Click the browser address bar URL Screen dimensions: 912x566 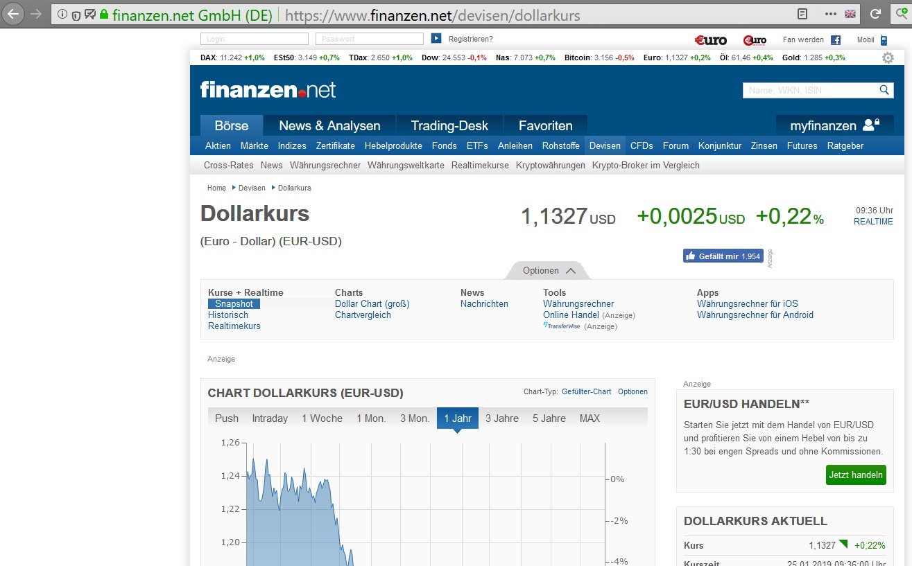(431, 14)
